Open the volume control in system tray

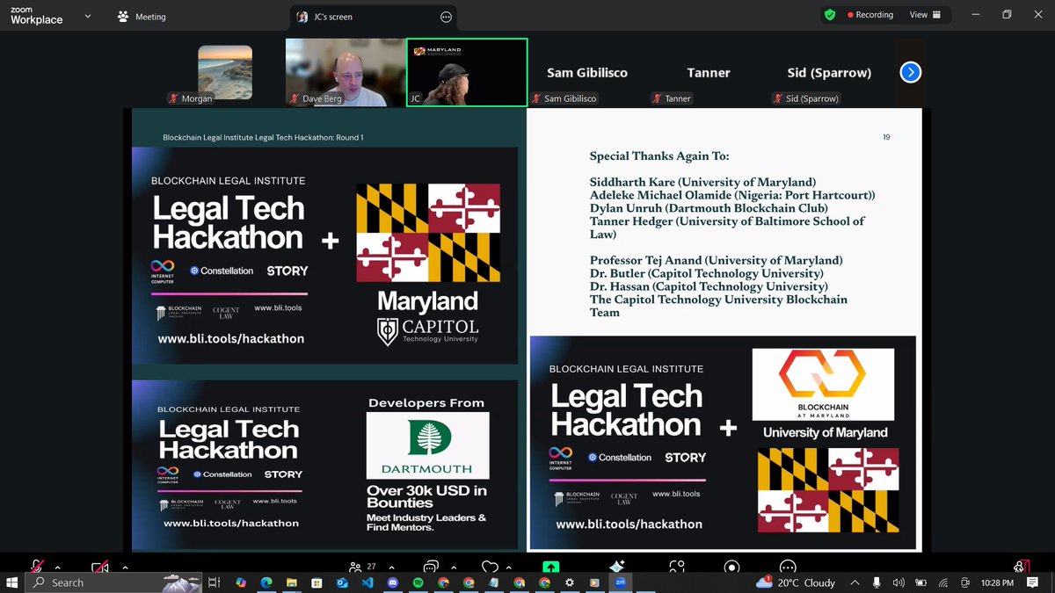tap(899, 582)
